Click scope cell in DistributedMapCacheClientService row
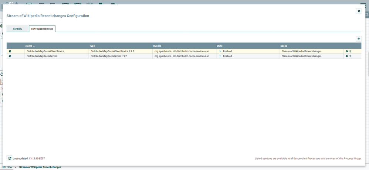Screen dimensions: 369x170 (312, 51)
